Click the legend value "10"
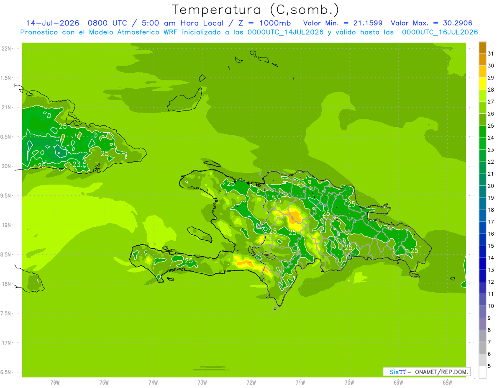502x388 pixels. pos(491,306)
